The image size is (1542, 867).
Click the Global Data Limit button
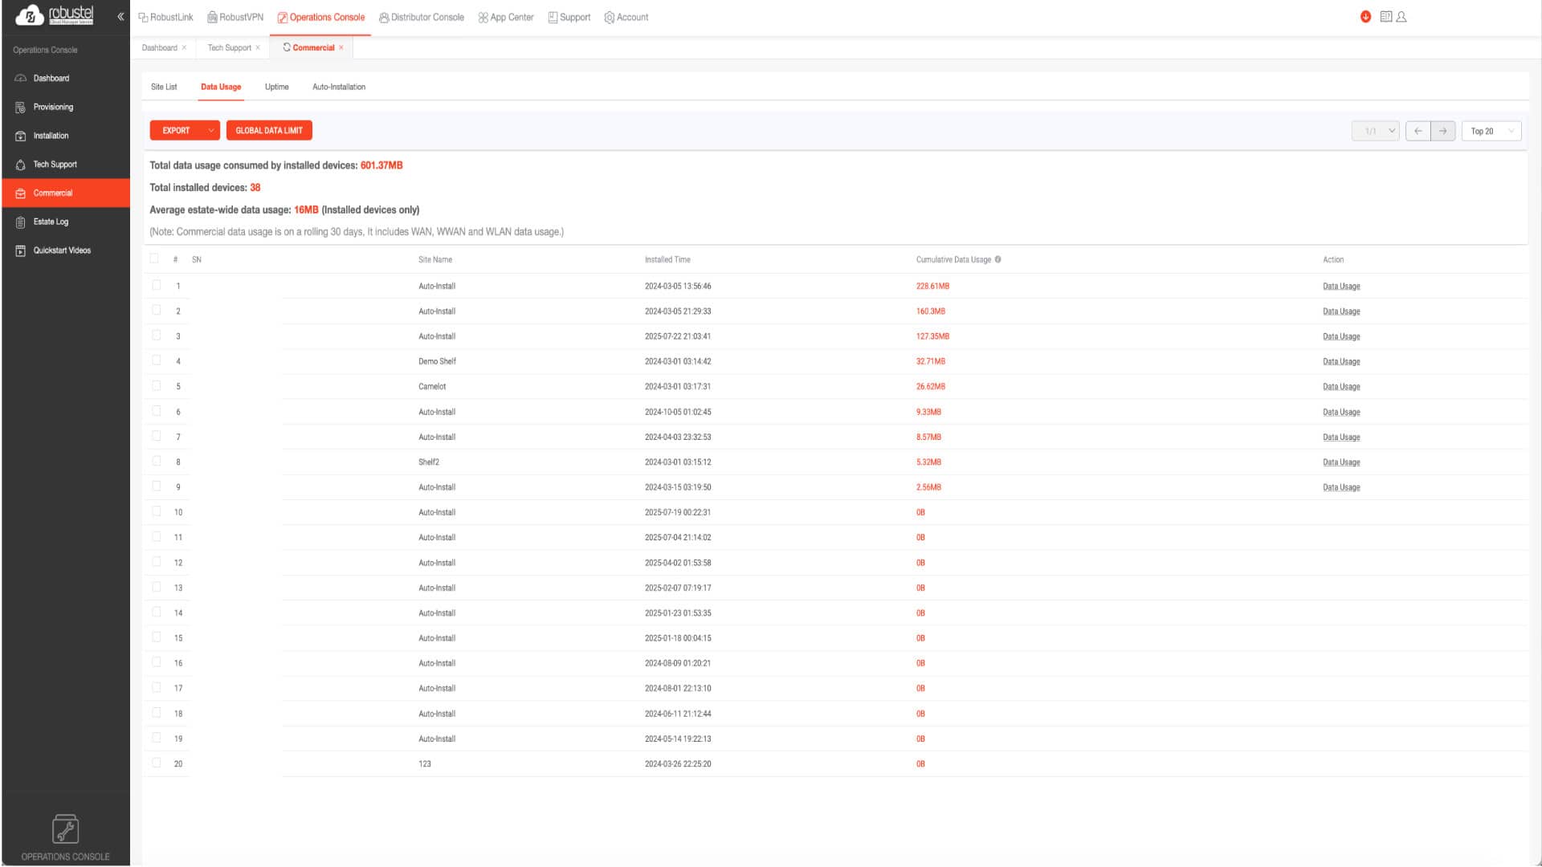pos(269,131)
